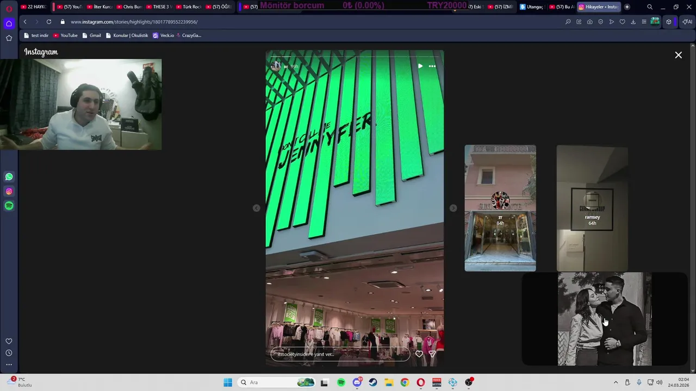Switch to the 'Utangaç' tab

point(531,7)
